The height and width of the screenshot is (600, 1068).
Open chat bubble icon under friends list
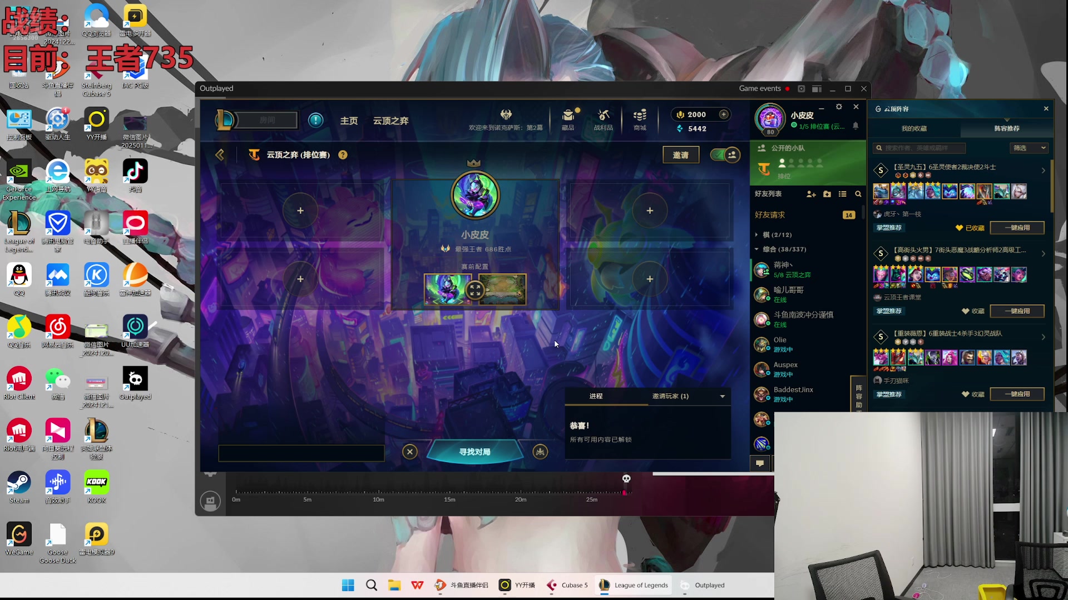pyautogui.click(x=760, y=463)
